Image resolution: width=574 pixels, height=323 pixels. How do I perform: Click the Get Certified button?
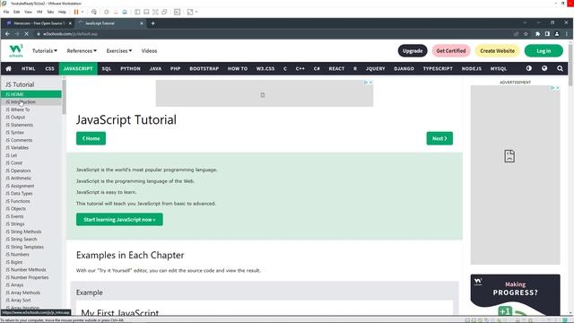click(451, 50)
